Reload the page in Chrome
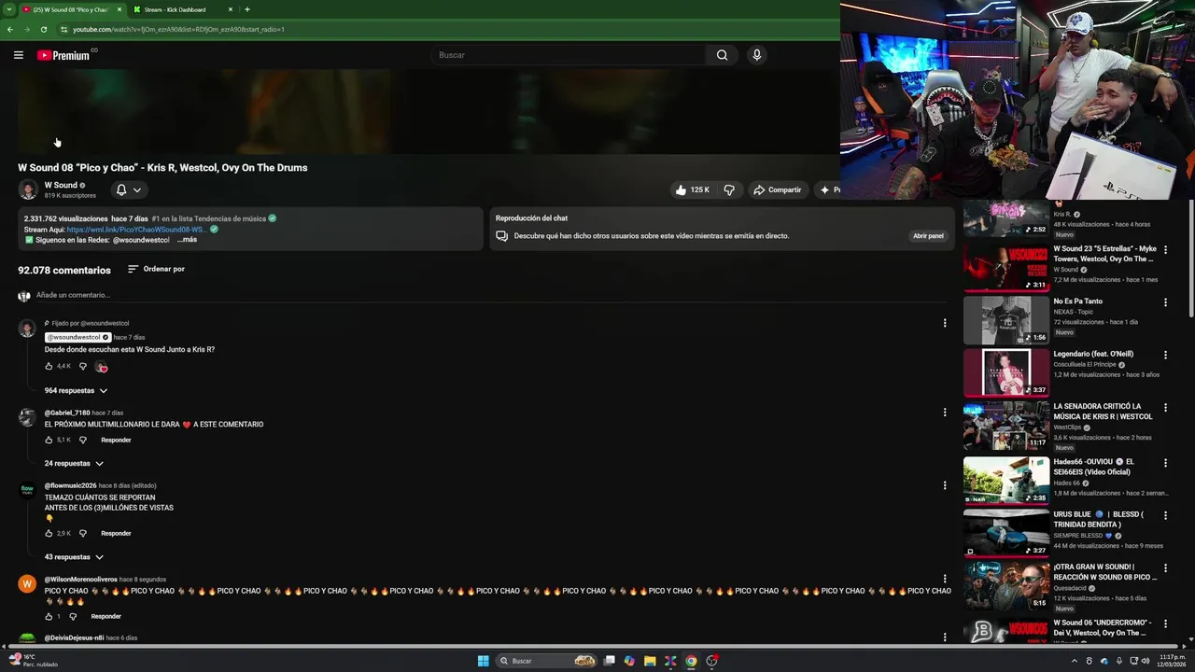 click(x=43, y=29)
